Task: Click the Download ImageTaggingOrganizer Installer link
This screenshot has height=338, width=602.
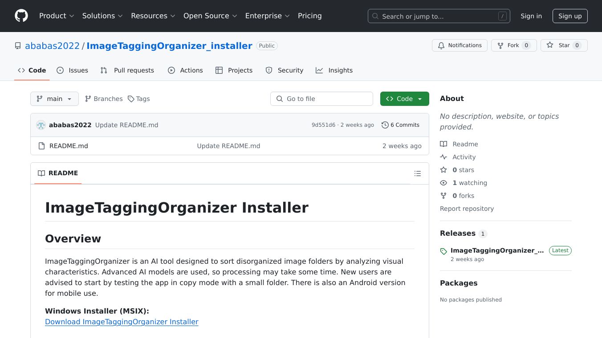Action: click(x=122, y=322)
